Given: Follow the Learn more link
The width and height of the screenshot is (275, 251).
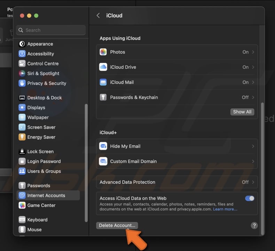Looking at the screenshot, I should pos(225,209).
